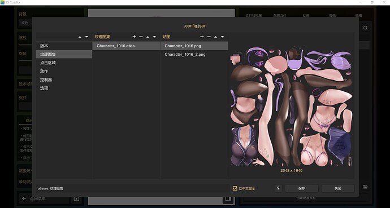Select the 动作 category

64,71
